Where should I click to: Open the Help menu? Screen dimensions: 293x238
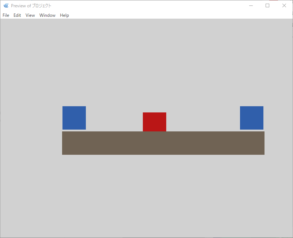tap(64, 15)
